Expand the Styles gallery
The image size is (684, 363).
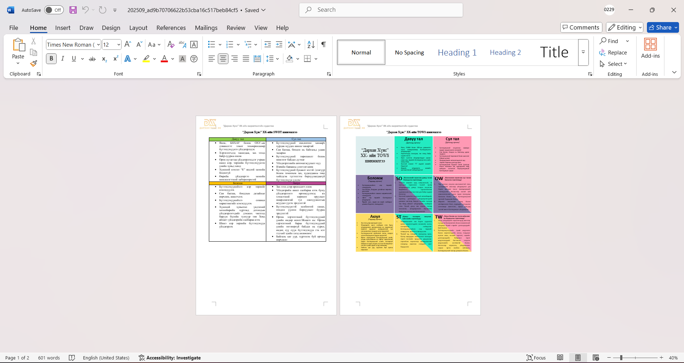click(583, 52)
